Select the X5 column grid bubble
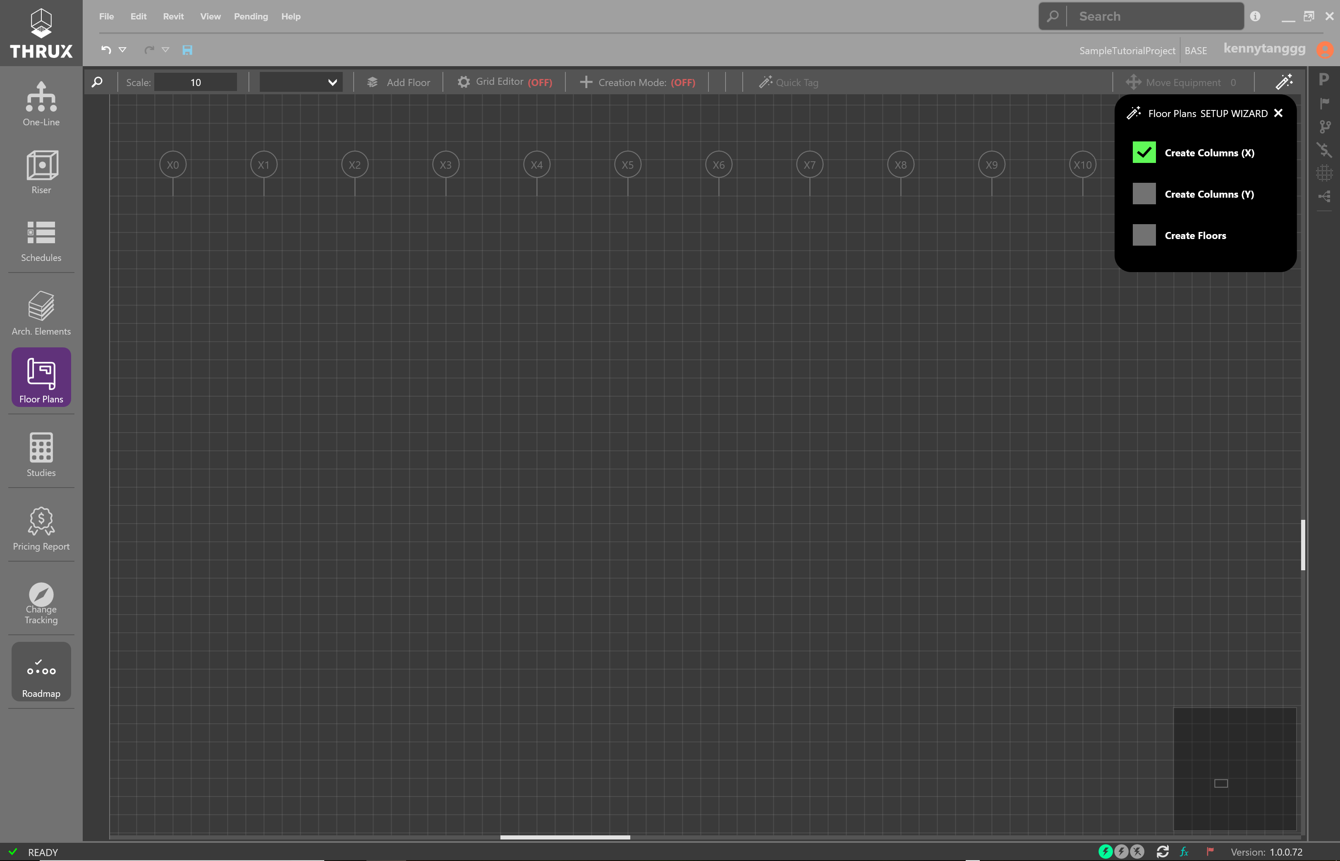Image resolution: width=1340 pixels, height=861 pixels. click(627, 165)
